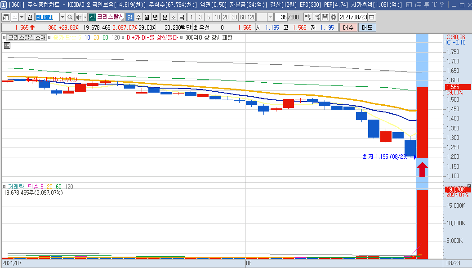Click the 최저 1,195 (08/23) annotation
The width and height of the screenshot is (472, 268).
[385, 156]
